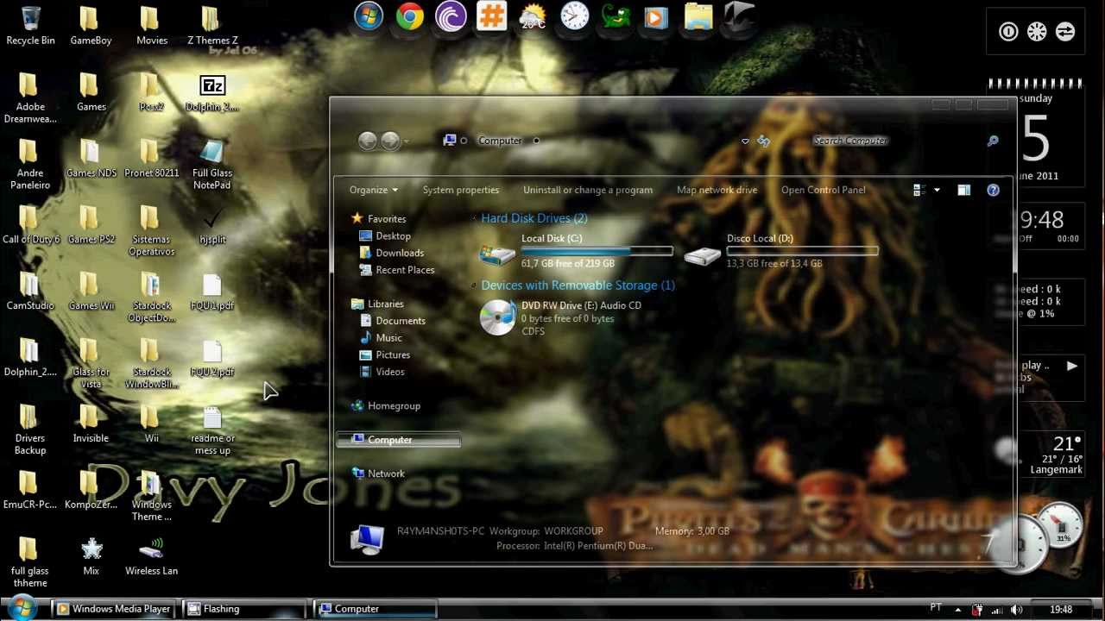Screen dimensions: 1105x621
Task: Select the Wireless Lan desktop icon
Action: tap(151, 556)
